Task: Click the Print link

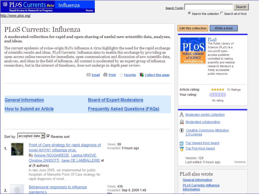Action: point(112,75)
